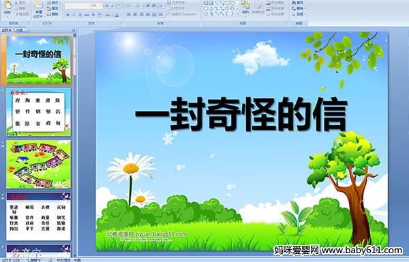Viewport: 409px width, 262px height.
Task: Toggle underline formatting
Action: [80, 15]
